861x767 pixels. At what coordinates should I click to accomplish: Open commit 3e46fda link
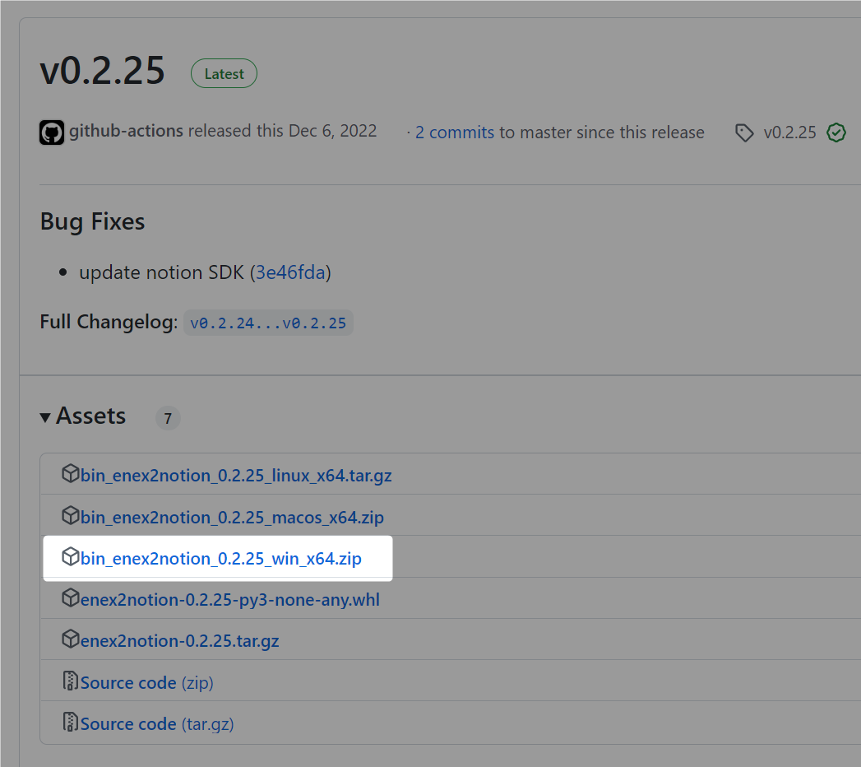tap(290, 272)
